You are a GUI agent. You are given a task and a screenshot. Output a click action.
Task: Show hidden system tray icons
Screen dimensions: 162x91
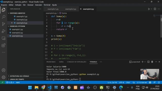click(128, 87)
